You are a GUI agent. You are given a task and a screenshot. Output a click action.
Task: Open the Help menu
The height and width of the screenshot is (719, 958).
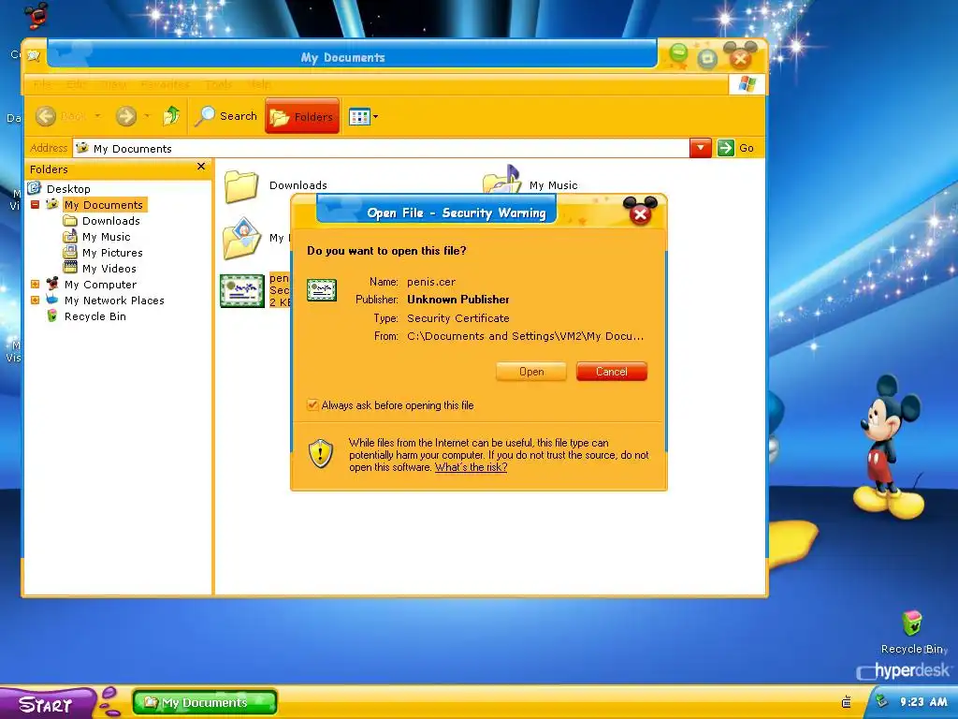coord(260,84)
